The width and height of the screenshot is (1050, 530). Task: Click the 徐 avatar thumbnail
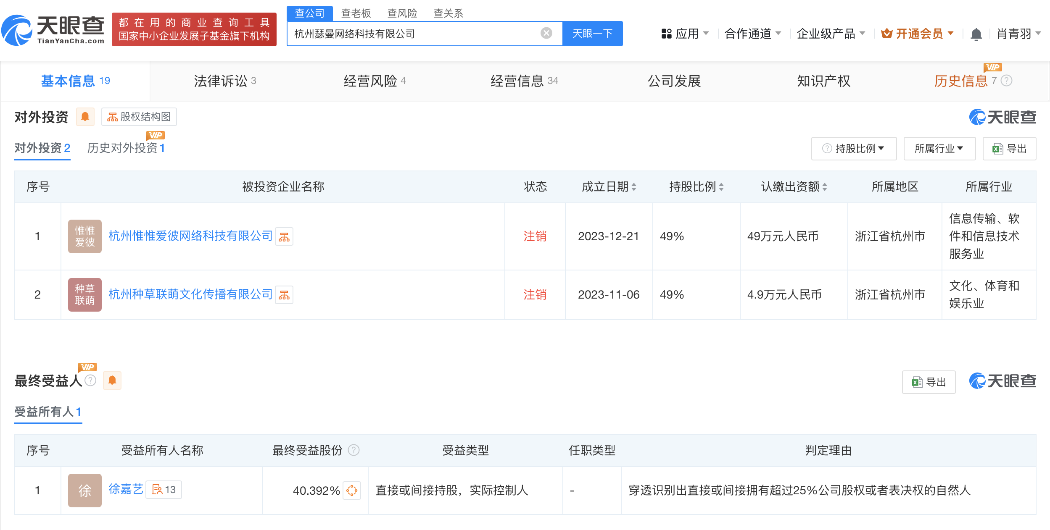pos(85,491)
